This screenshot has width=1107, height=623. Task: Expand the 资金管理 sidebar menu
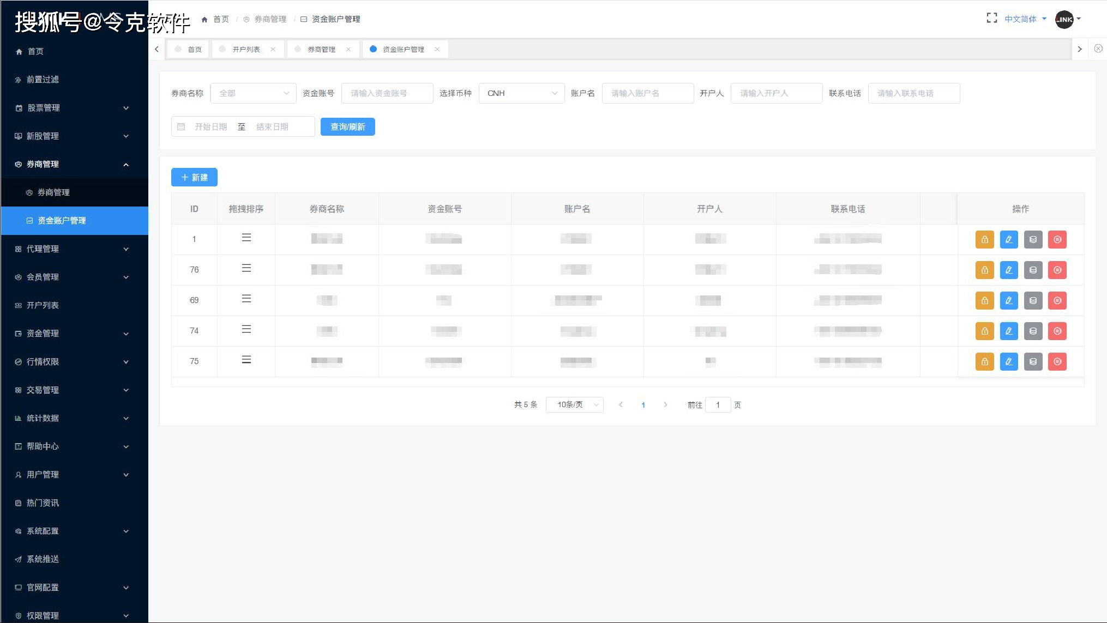pyautogui.click(x=74, y=334)
